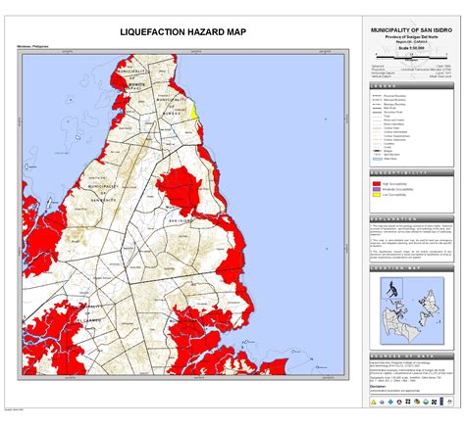Click the teal diamond logo in the logo strip

[390, 402]
